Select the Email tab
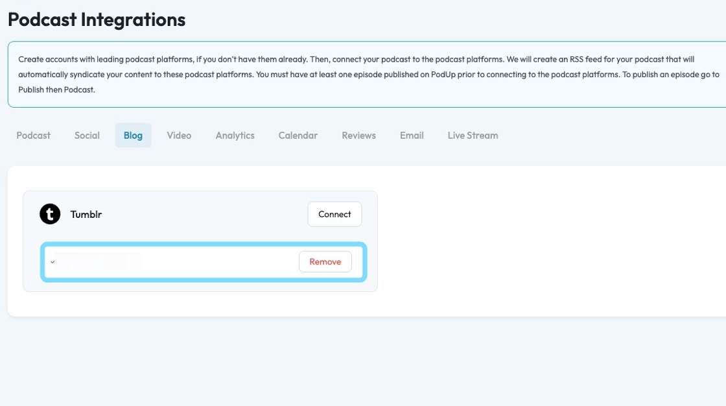The height and width of the screenshot is (406, 726). [x=412, y=136]
